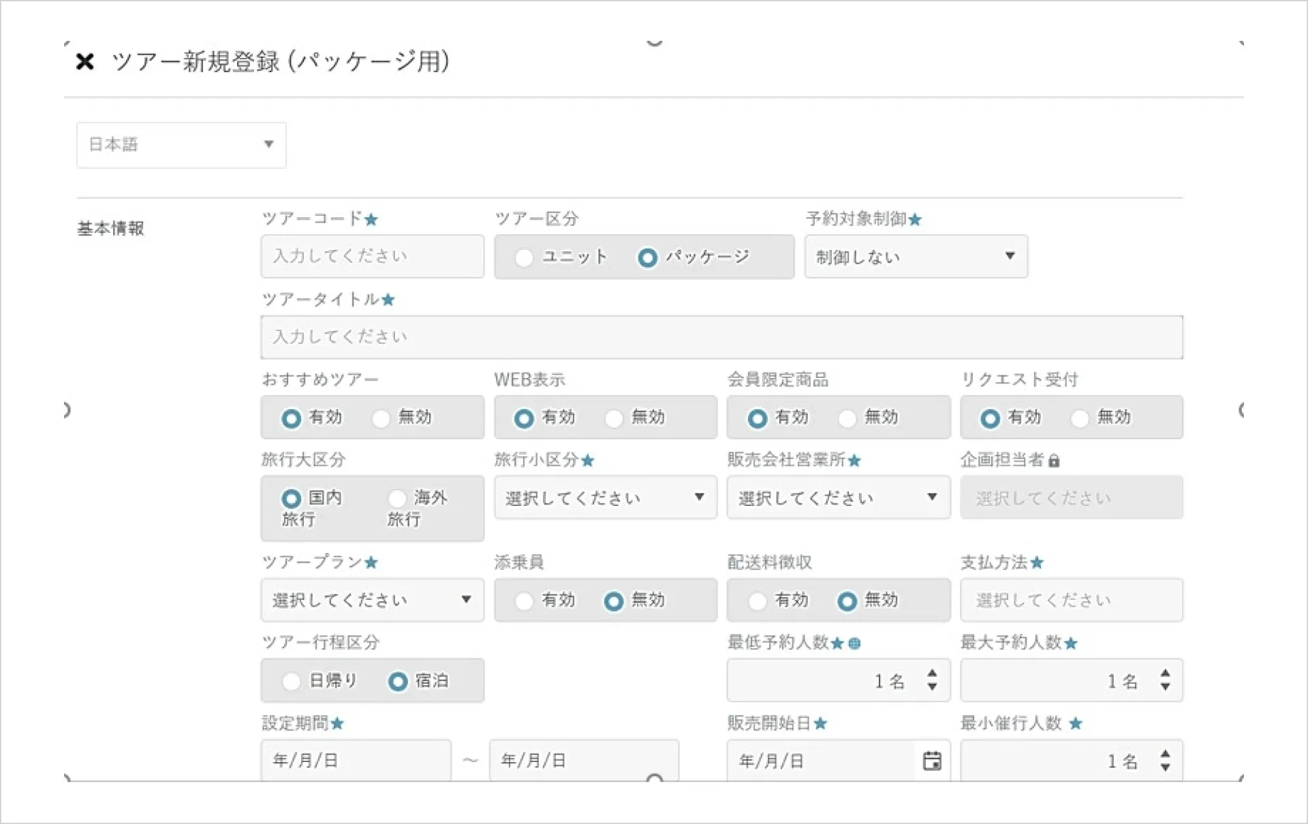Click the 最低予約人数 value field
Viewport: 1308px width, 824px height.
click(x=838, y=680)
